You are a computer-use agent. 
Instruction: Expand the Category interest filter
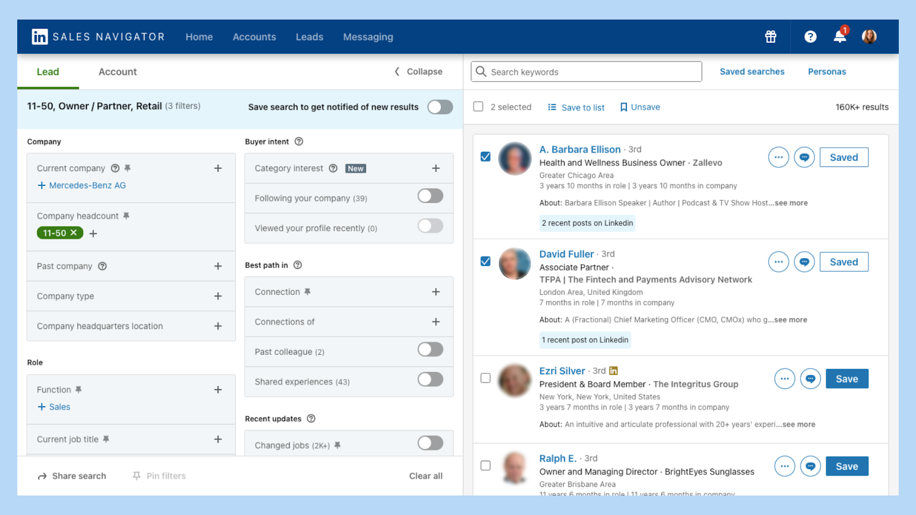(x=436, y=168)
